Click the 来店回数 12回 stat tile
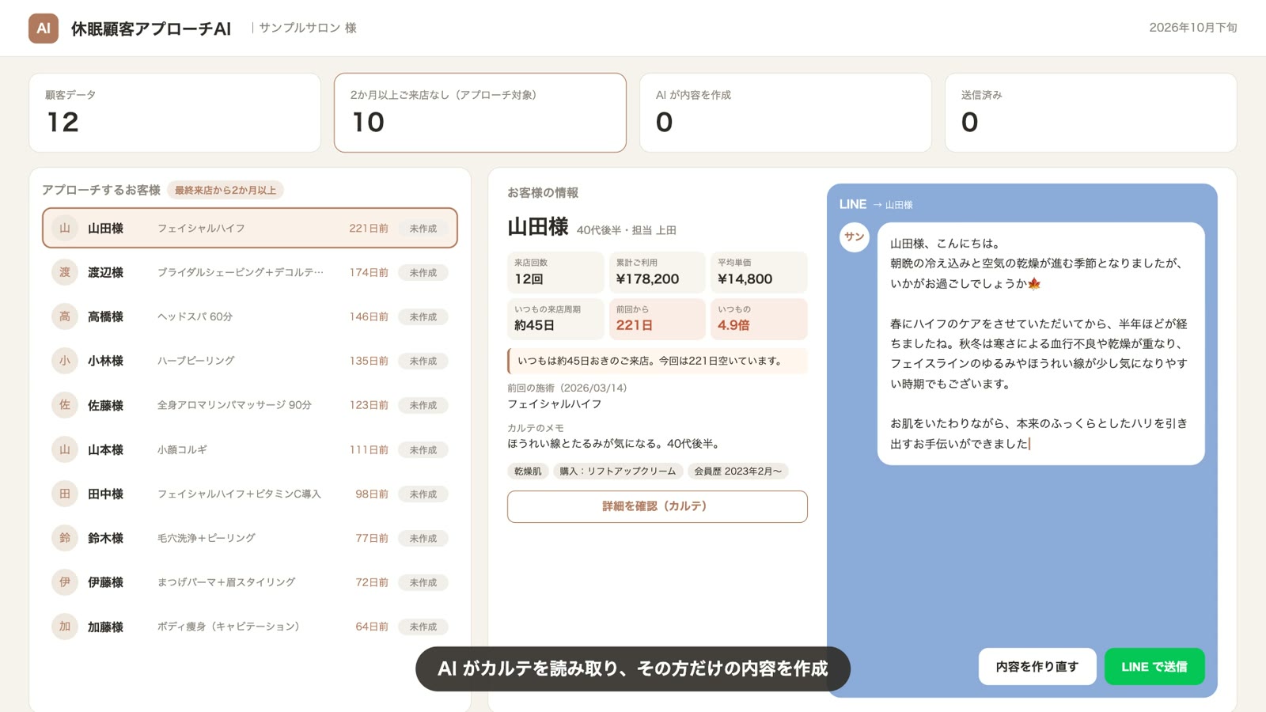The height and width of the screenshot is (712, 1266). [555, 272]
